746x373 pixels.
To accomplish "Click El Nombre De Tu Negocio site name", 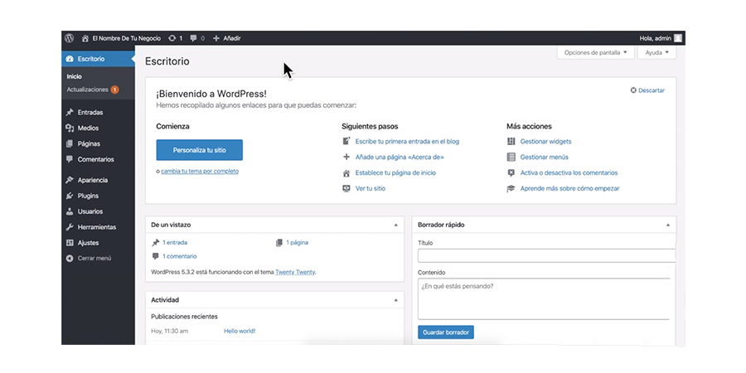I will 127,38.
